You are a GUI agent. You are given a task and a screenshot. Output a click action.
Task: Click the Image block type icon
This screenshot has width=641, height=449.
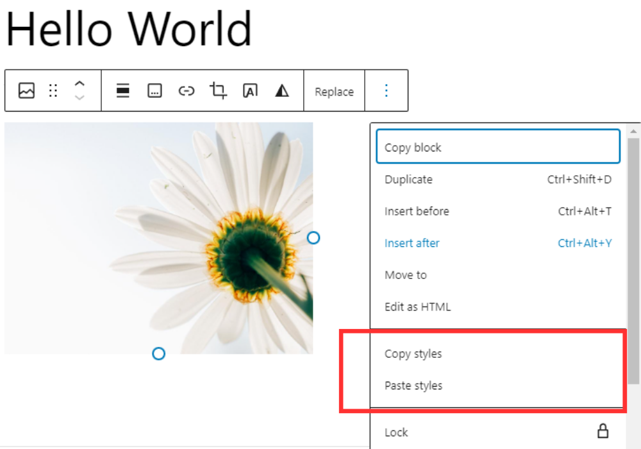(x=26, y=90)
